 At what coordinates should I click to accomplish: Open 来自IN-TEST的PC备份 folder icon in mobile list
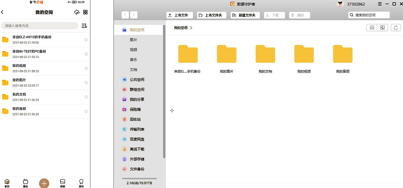tap(5, 54)
